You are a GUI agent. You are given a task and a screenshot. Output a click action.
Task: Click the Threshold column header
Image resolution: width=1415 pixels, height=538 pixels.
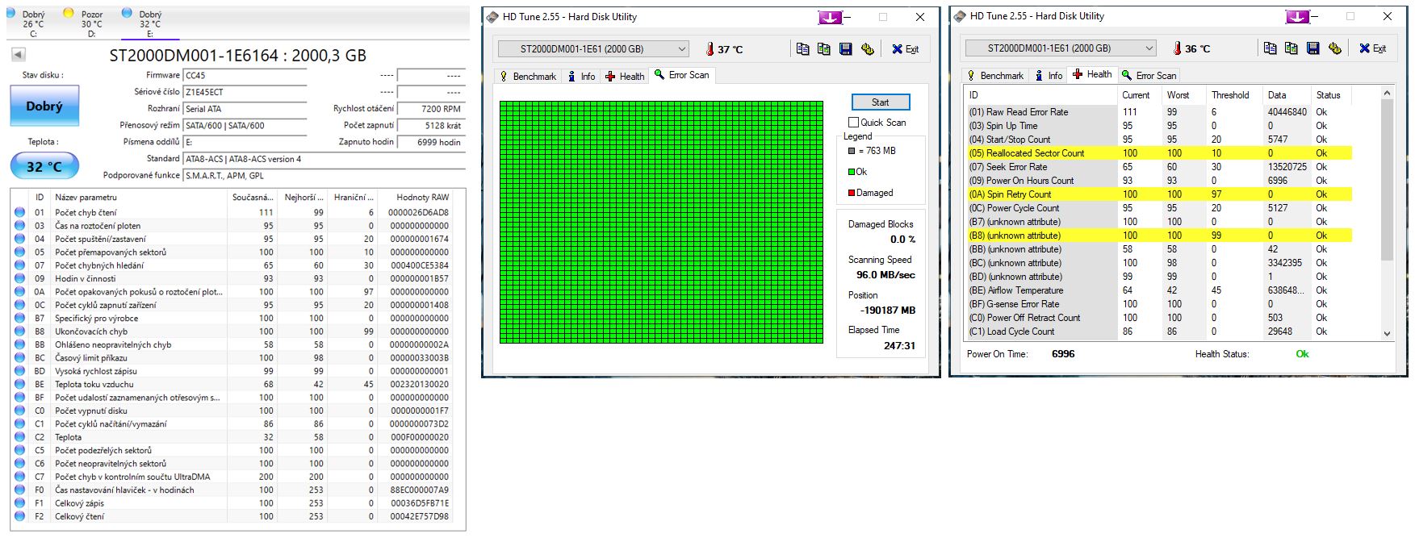click(x=1229, y=95)
